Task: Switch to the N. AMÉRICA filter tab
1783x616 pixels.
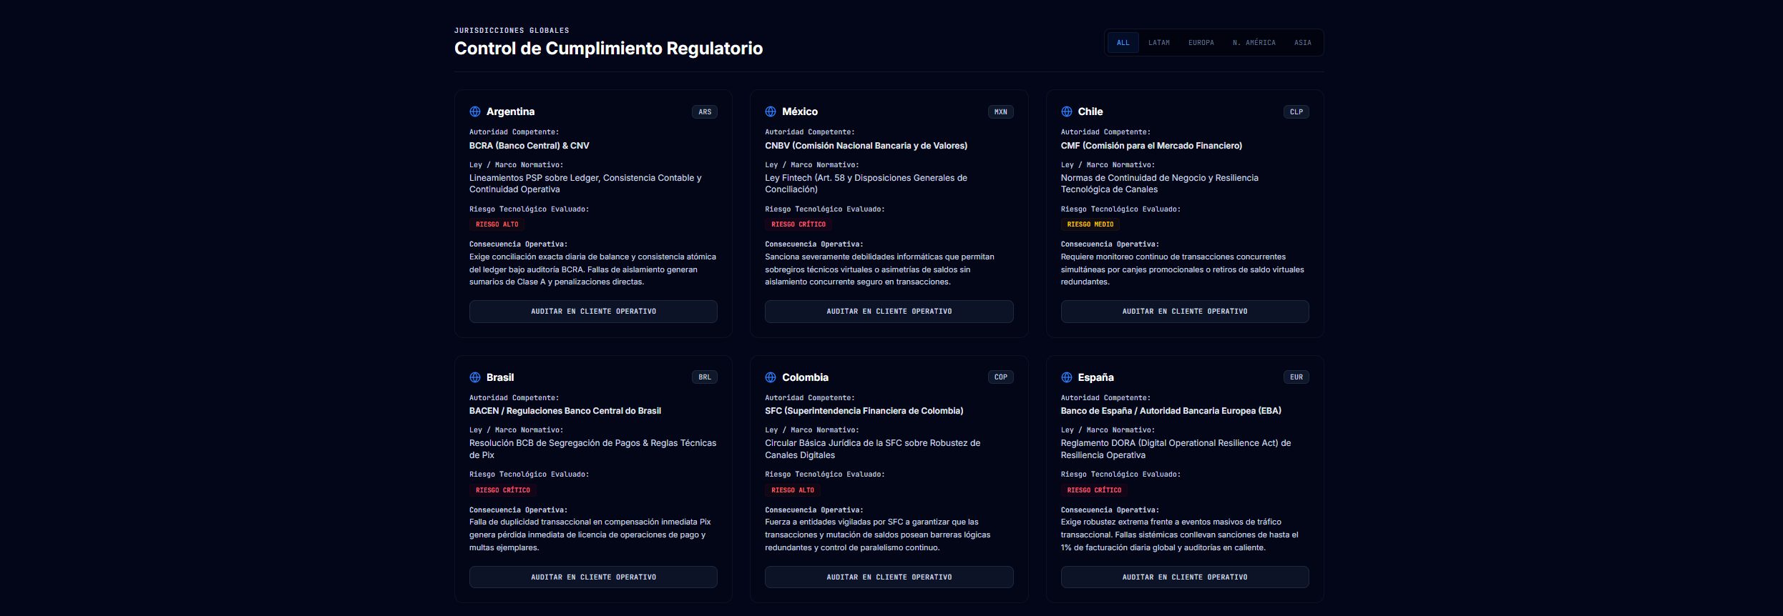Action: (x=1254, y=43)
